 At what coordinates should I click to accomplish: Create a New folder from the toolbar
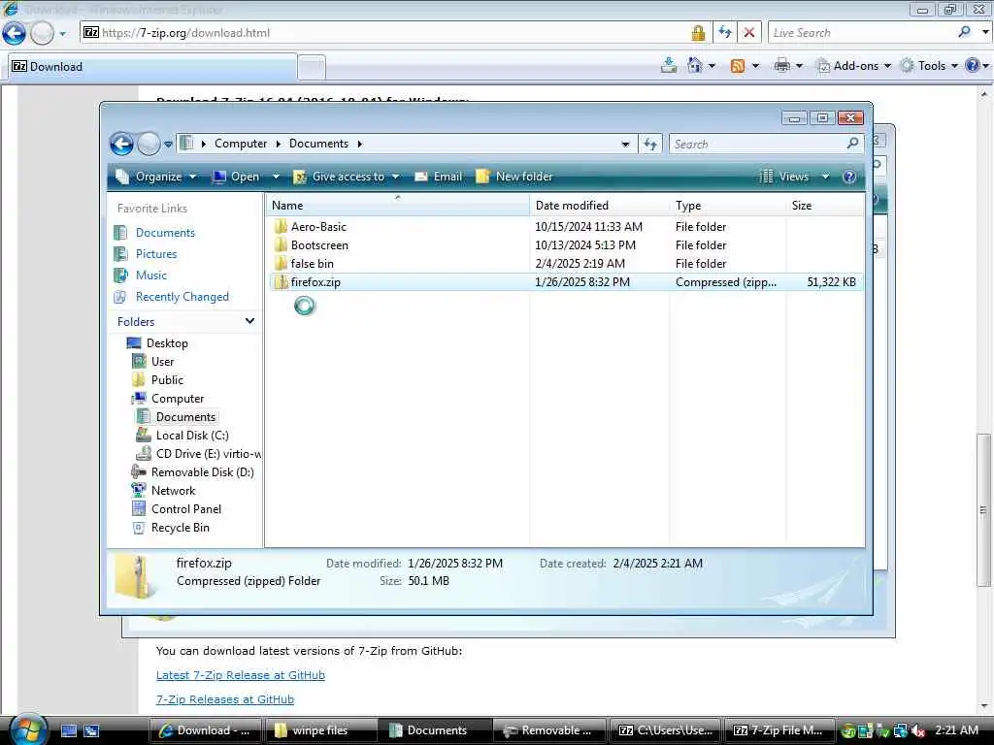514,177
